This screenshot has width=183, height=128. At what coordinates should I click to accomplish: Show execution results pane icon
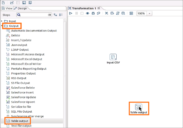131,13
